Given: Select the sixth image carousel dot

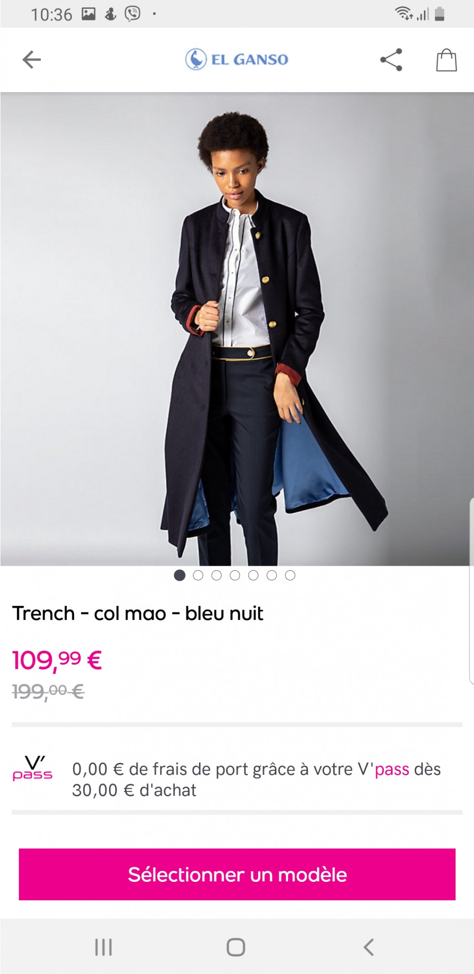Looking at the screenshot, I should (272, 575).
